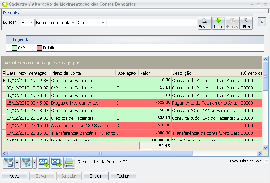Image resolution: width=270 pixels, height=183 pixels.
Task: Open dropdown arrow beside save filter icon
Action: coord(17,162)
